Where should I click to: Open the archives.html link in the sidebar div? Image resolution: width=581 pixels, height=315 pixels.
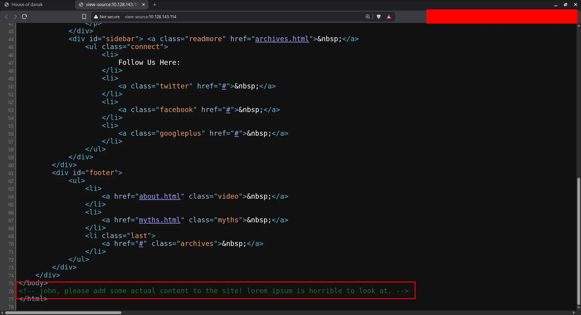282,39
